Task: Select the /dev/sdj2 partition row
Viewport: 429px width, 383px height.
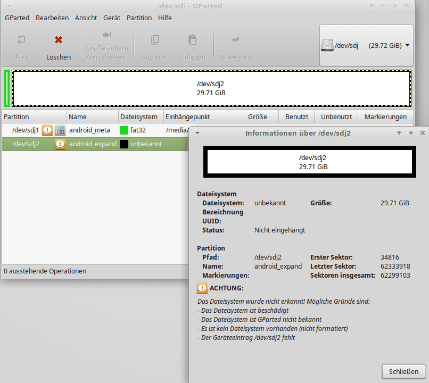Action: coord(95,144)
